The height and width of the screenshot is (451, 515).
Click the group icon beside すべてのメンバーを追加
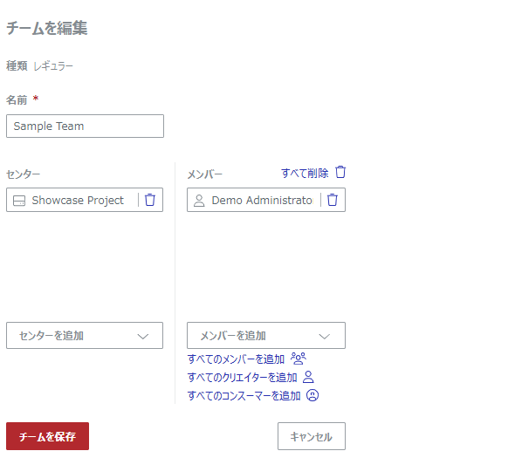coord(299,359)
